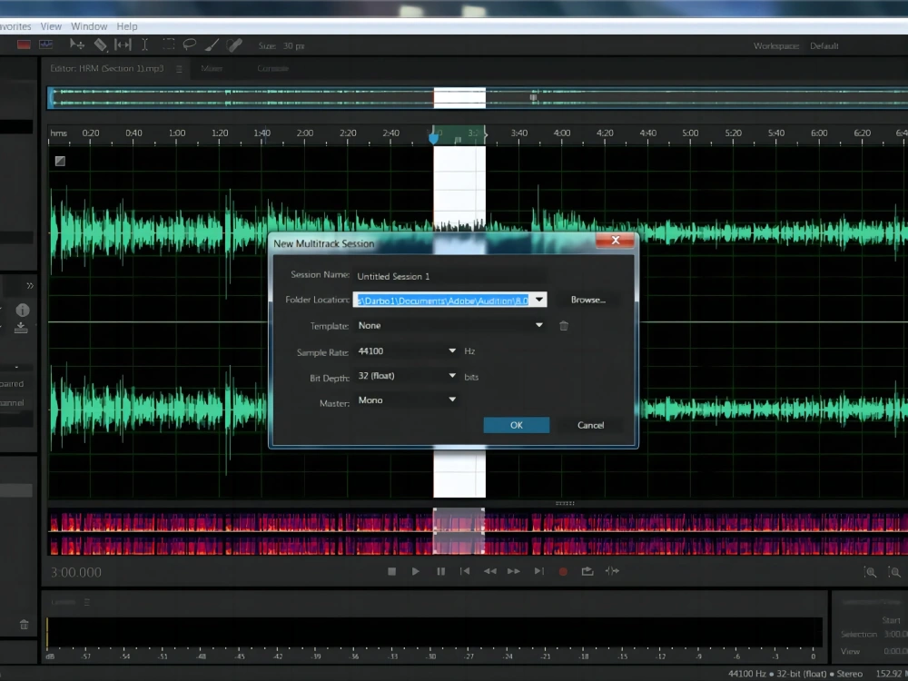Click the 44100 Hz status bar entry
The height and width of the screenshot is (681, 908).
[x=747, y=674]
